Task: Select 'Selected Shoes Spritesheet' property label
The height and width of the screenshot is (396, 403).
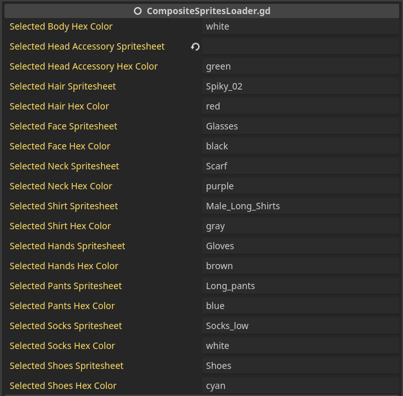Action: pos(66,366)
